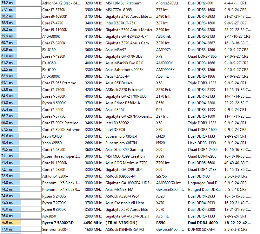Click the Supermicro X8DTN+ motherboard cell
This screenshot has width=260, height=234.
(x=122, y=143)
